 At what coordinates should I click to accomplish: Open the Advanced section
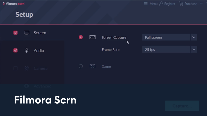(x=43, y=86)
